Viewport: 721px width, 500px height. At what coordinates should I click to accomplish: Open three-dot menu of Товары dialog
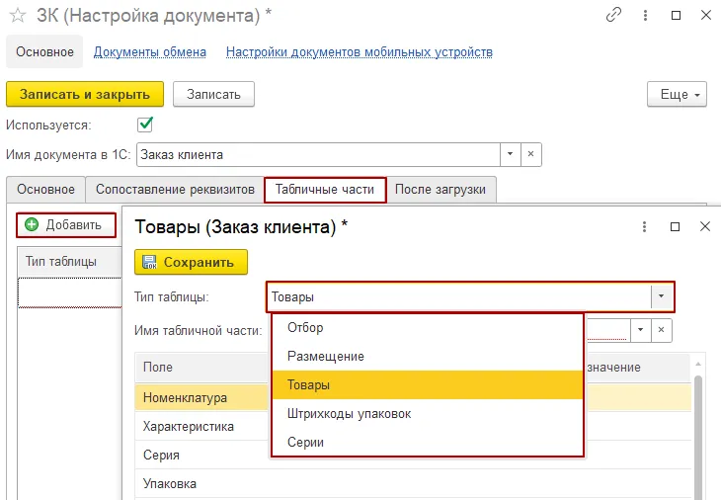(x=646, y=226)
